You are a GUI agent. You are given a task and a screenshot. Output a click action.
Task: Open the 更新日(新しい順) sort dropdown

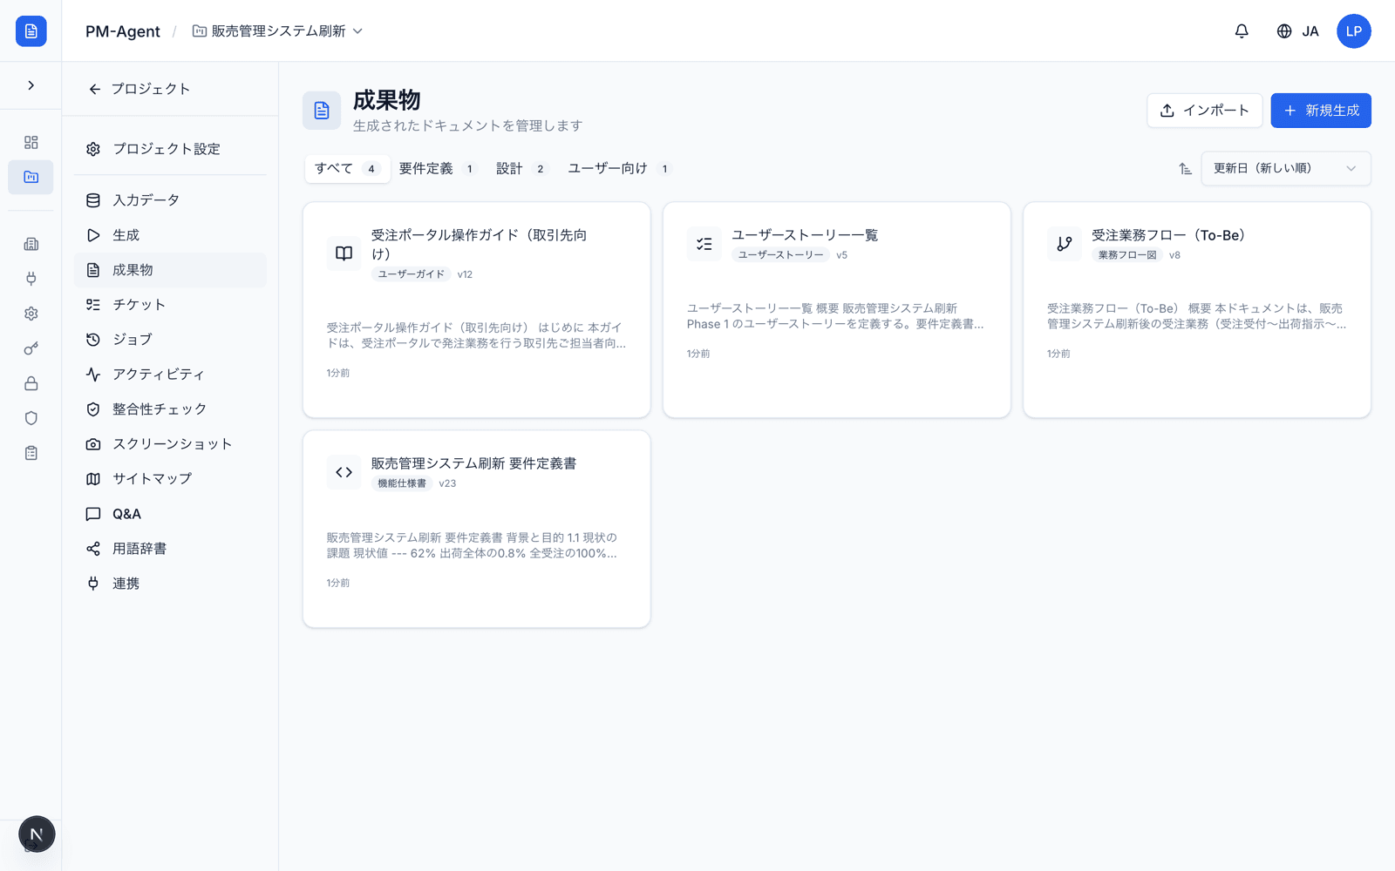click(1286, 169)
